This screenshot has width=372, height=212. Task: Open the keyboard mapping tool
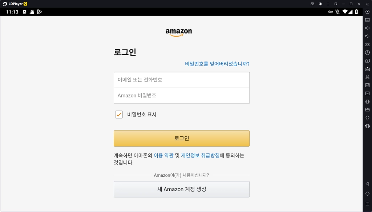[x=367, y=20]
